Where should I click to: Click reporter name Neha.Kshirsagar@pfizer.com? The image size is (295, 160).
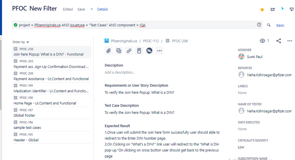coord(269,75)
